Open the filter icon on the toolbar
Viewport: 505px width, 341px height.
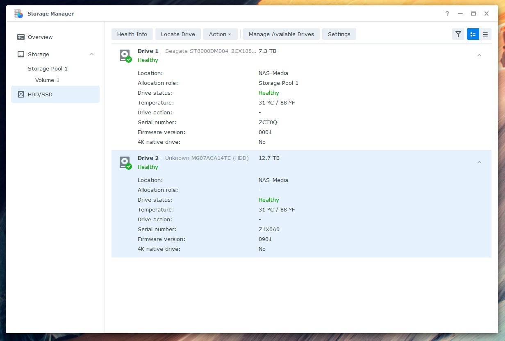458,34
